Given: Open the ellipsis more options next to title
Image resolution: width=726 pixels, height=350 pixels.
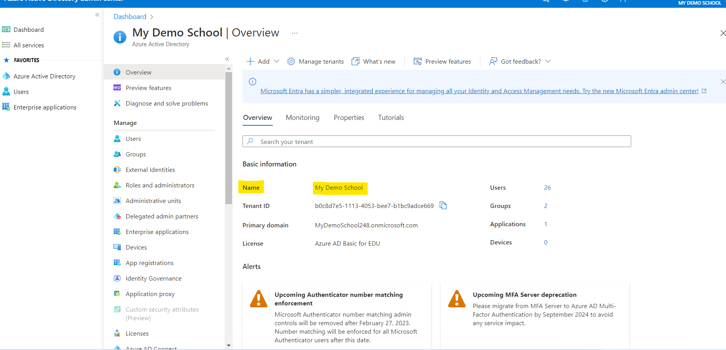Looking at the screenshot, I should 295,33.
